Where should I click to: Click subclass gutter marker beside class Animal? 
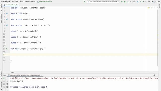(x=7, y=14)
